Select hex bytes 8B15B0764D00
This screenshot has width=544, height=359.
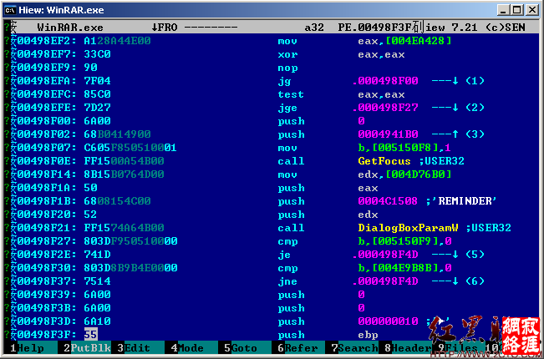(124, 174)
